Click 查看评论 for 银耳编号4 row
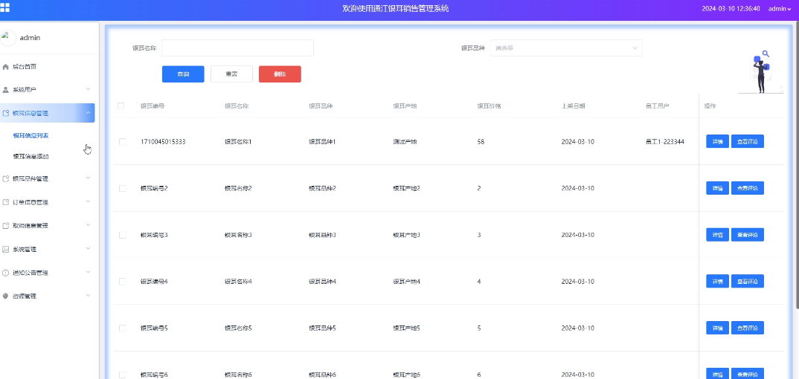The height and width of the screenshot is (379, 799). [x=748, y=282]
